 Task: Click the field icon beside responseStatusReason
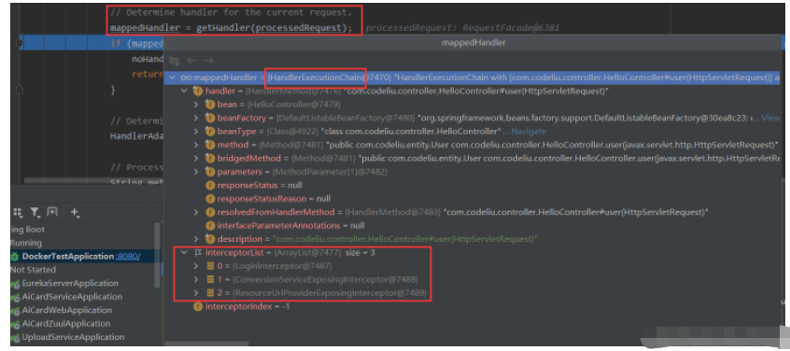(210, 199)
